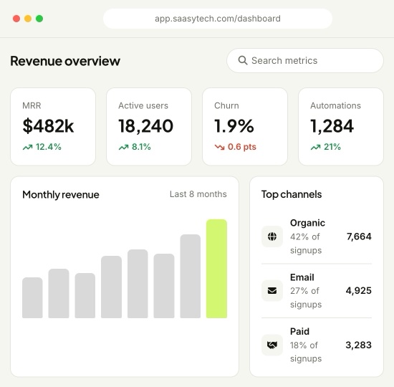Screen dimensions: 394x387
Task: Click the MRR upward trend arrow
Action: pos(28,147)
